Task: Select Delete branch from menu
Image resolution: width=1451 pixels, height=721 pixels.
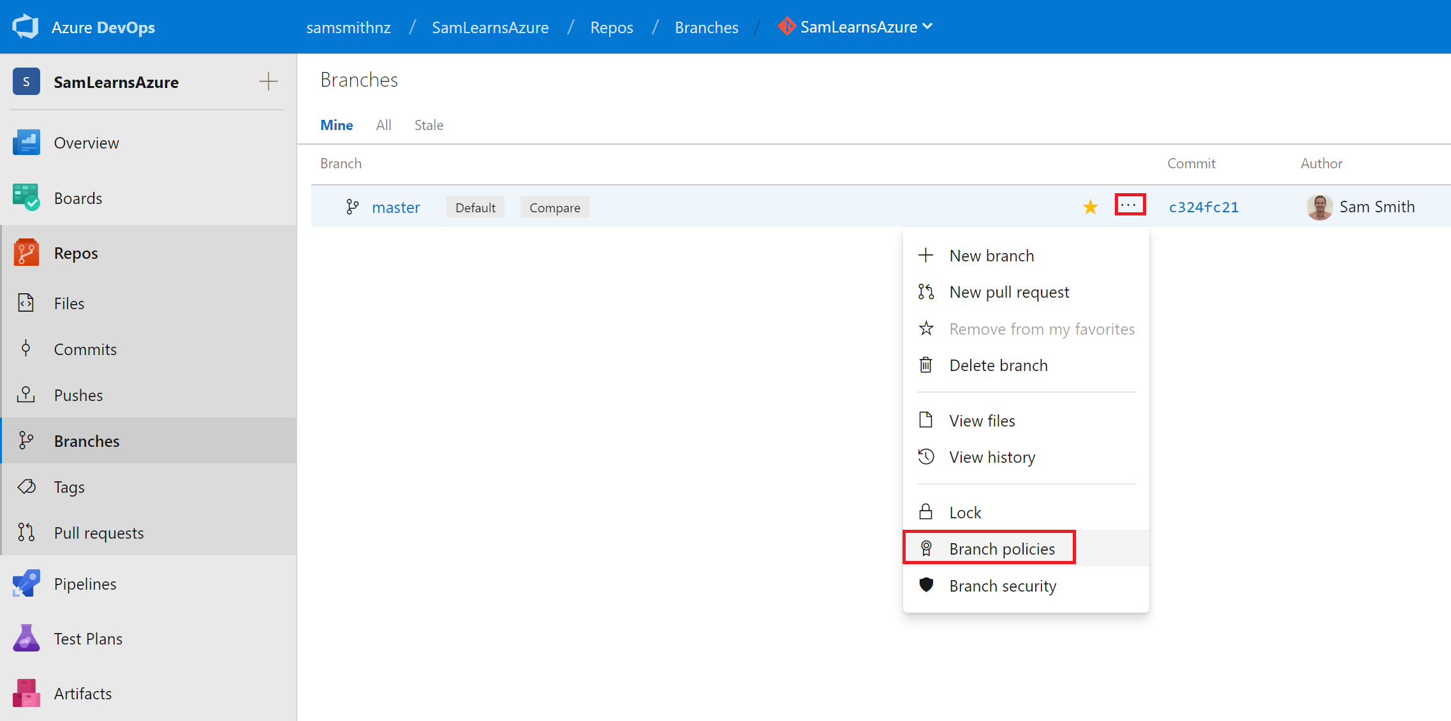Action: 998,365
